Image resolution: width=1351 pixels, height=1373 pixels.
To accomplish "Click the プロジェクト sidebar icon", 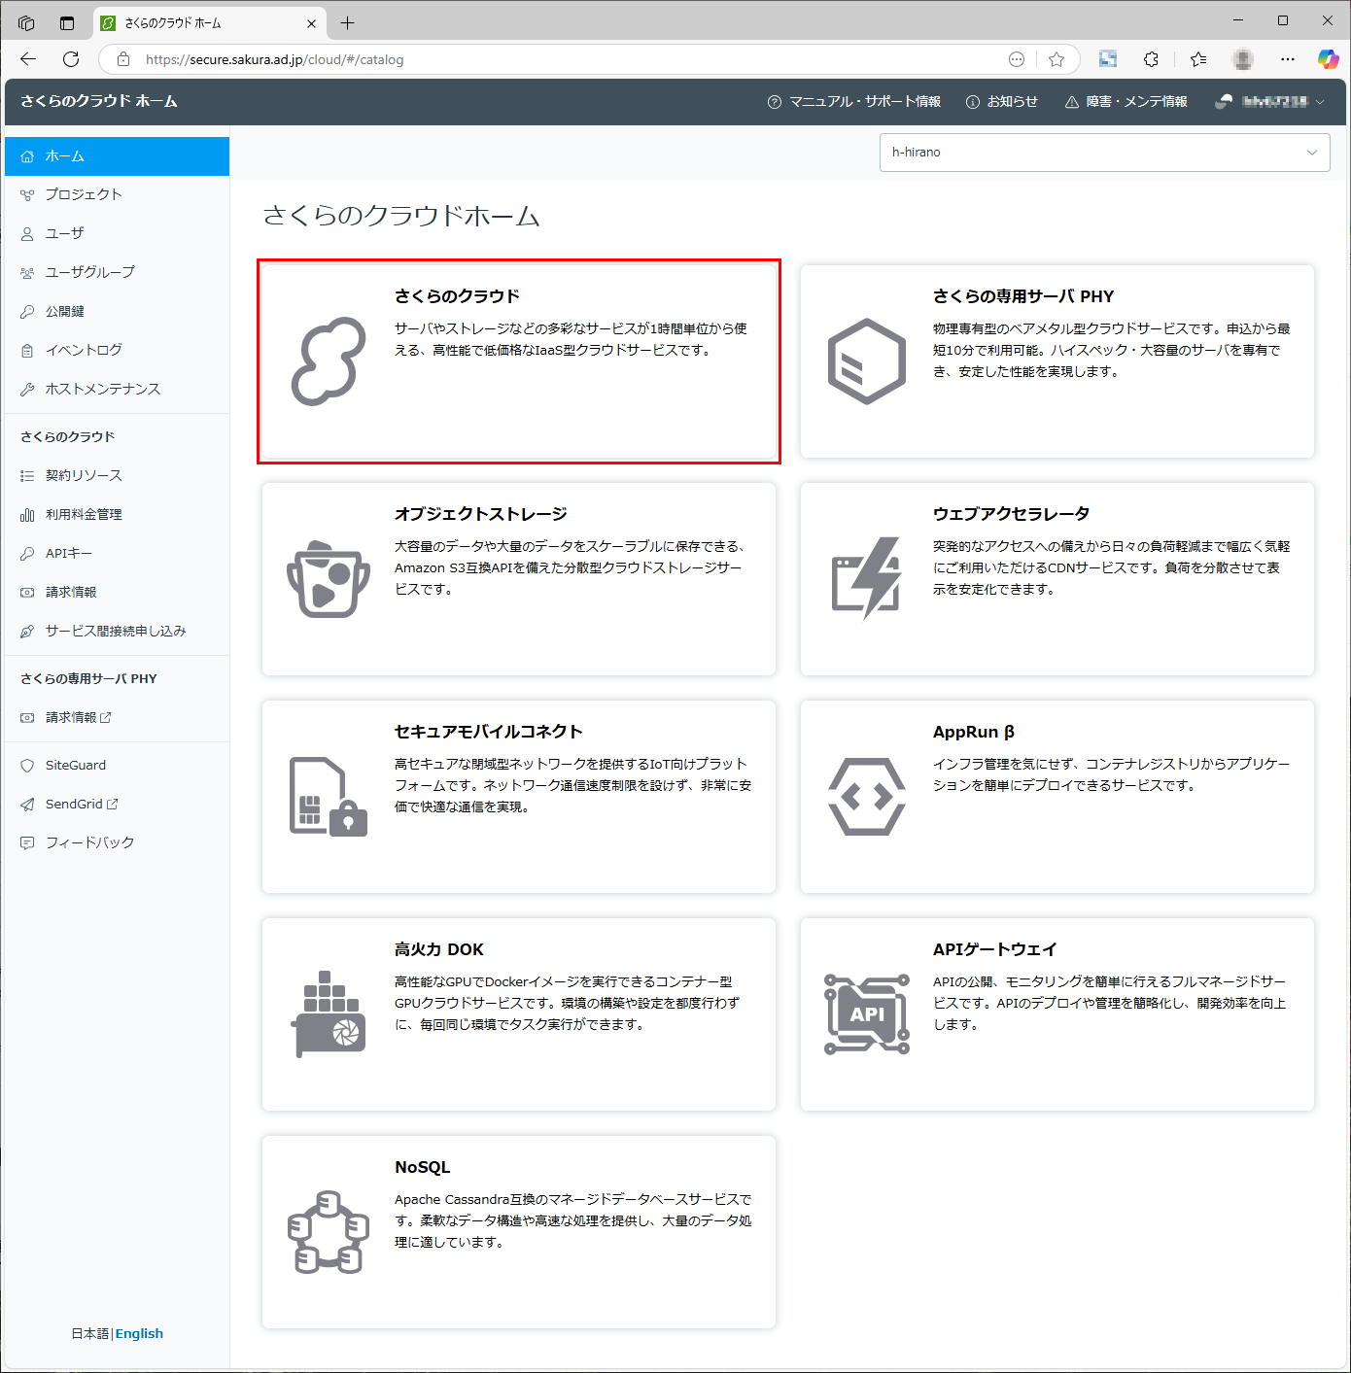I will point(27,195).
